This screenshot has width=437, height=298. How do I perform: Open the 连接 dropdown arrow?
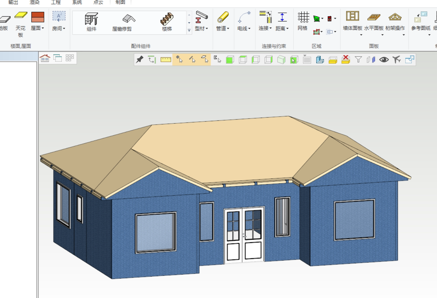(x=271, y=28)
